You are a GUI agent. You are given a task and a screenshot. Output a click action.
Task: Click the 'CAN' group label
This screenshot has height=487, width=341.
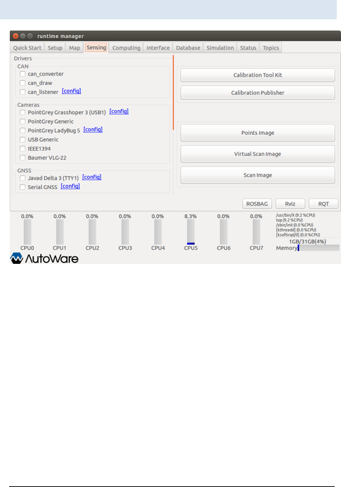[23, 66]
